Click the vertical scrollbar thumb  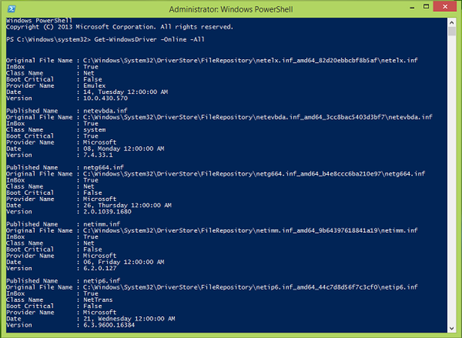[x=452, y=31]
